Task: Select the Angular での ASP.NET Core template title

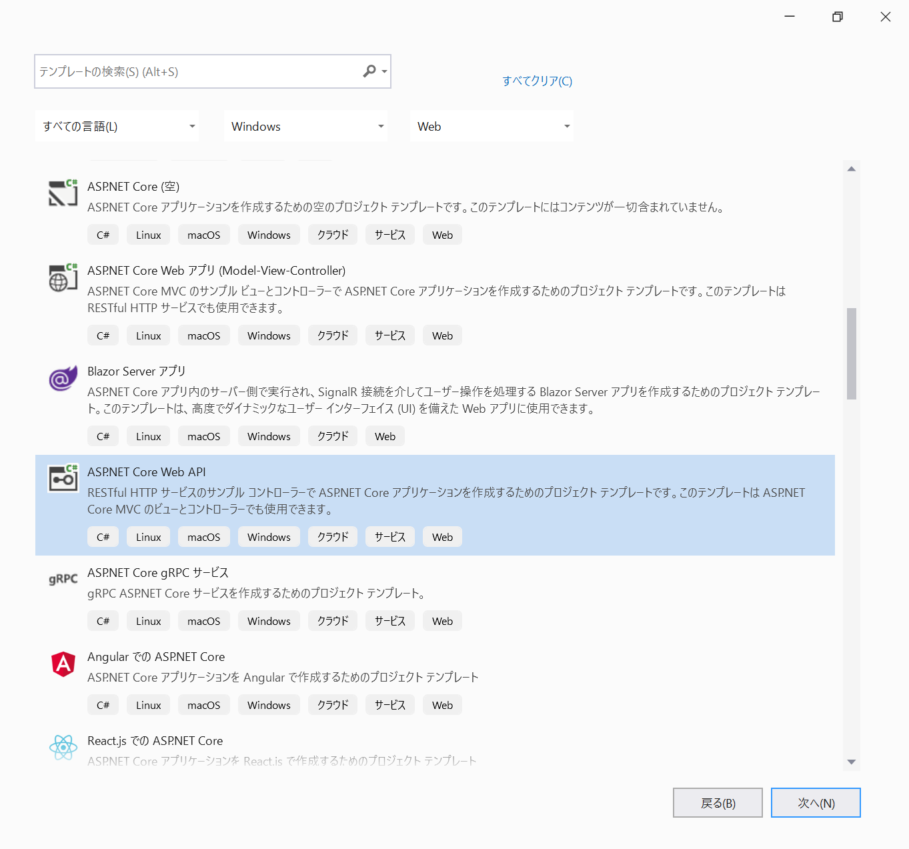Action: click(156, 657)
